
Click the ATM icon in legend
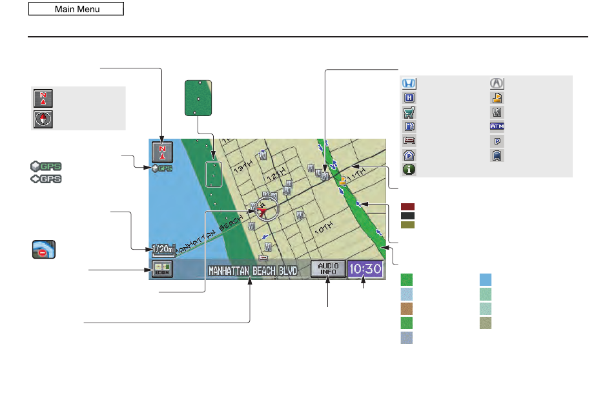tap(497, 126)
